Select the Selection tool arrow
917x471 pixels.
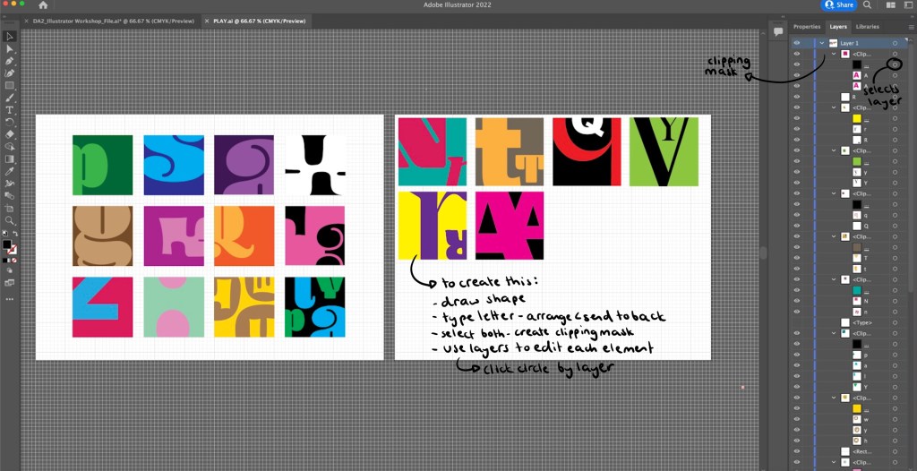(x=10, y=37)
